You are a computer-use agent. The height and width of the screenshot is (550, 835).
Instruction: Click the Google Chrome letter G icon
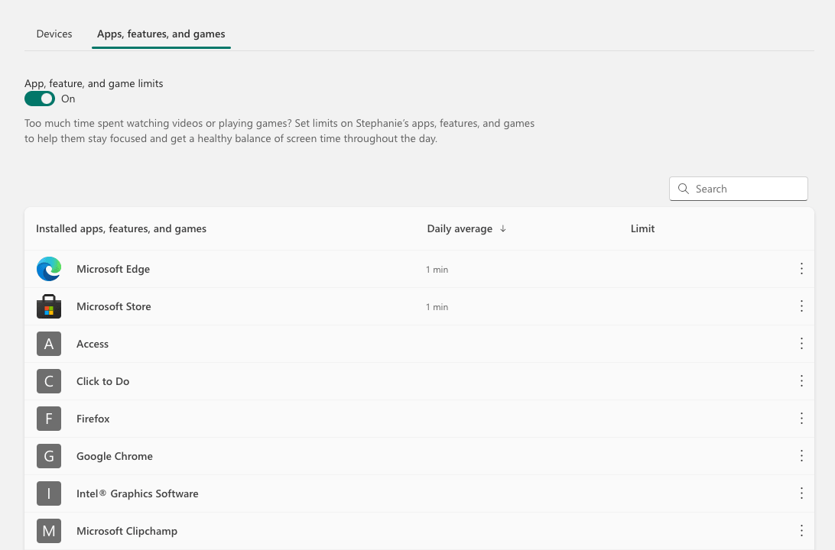click(49, 456)
